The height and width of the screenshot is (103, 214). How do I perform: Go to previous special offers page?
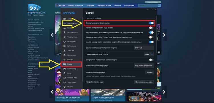point(52,92)
